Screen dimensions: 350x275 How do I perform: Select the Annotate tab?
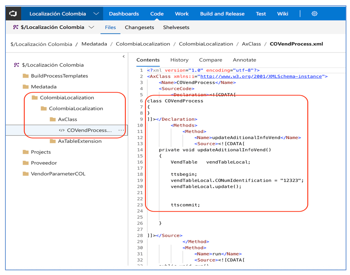(244, 60)
